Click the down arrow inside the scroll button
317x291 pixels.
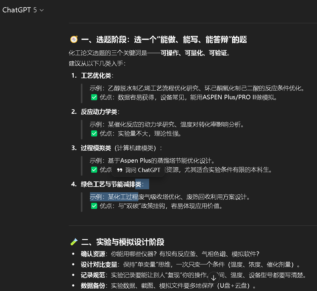[x=214, y=277]
